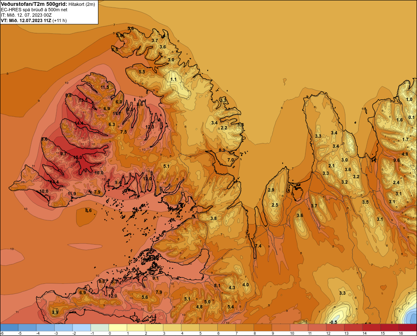417x336 pixels.
Task: Click the 6.3 temperature value
Action: (x=112, y=124)
